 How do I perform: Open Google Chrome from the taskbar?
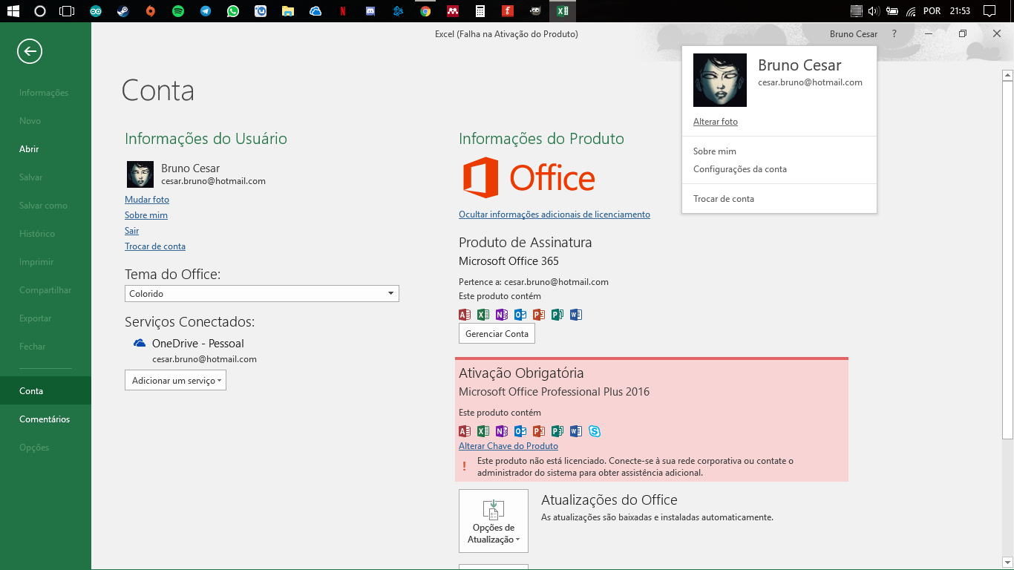click(425, 11)
